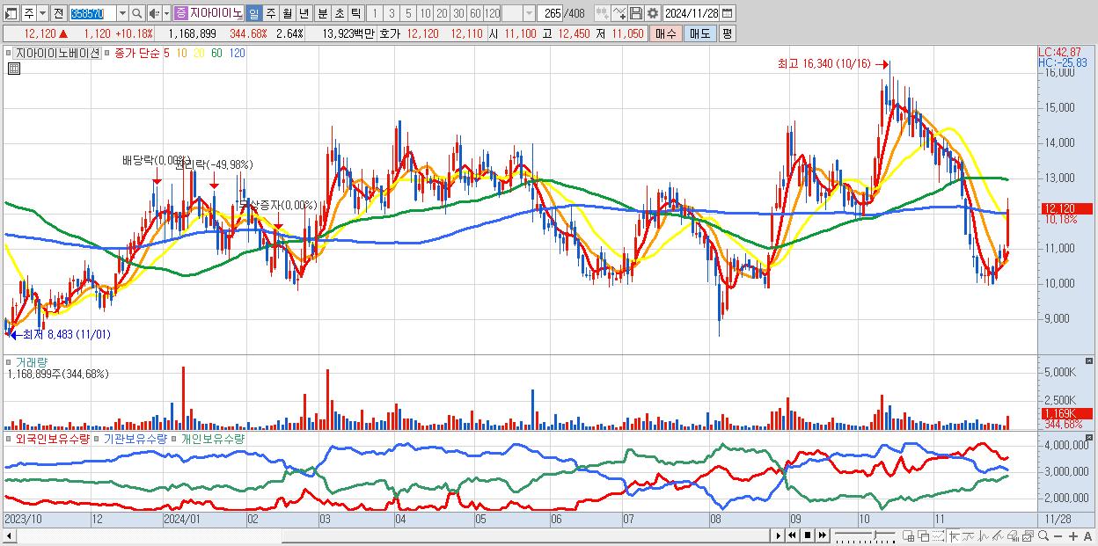Click the speaker sound icon
This screenshot has width=1098, height=546.
(x=154, y=13)
